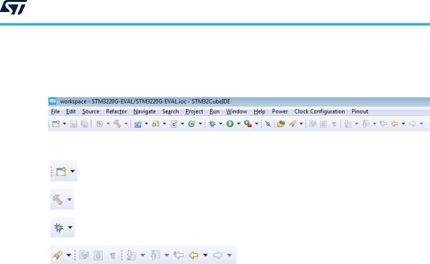Screen dimensions: 430x264
Task: Open the dropdown beside the enlarged bug icon
Action: click(70, 227)
